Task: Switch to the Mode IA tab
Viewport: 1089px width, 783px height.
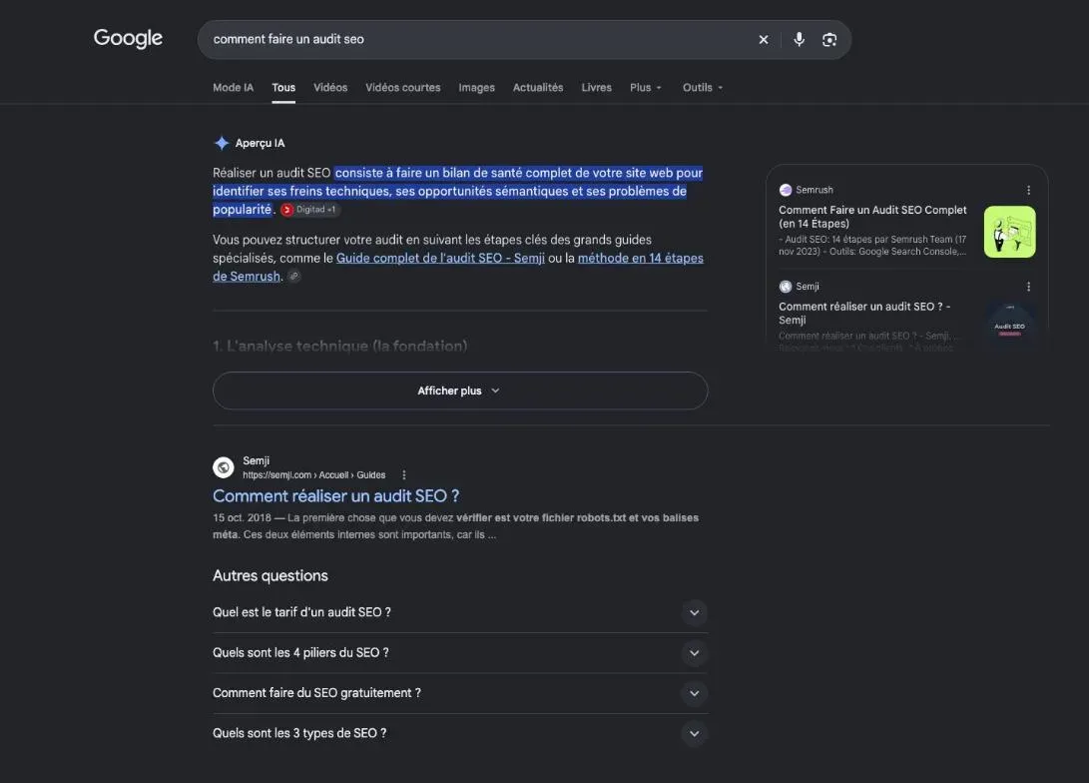Action: point(233,88)
